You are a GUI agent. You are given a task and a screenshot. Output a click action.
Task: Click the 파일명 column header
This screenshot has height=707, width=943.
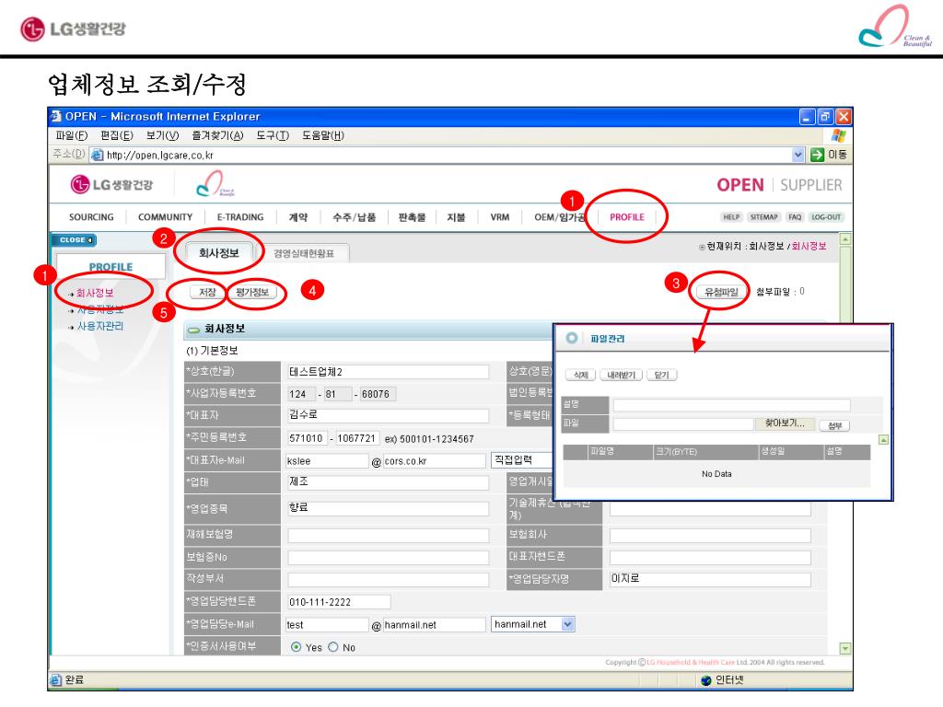620,451
